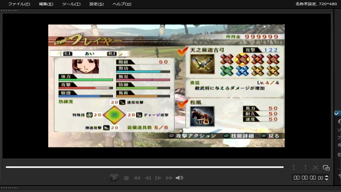Split clip with the scissors icon
The height and width of the screenshot is (192, 341).
click(x=315, y=167)
